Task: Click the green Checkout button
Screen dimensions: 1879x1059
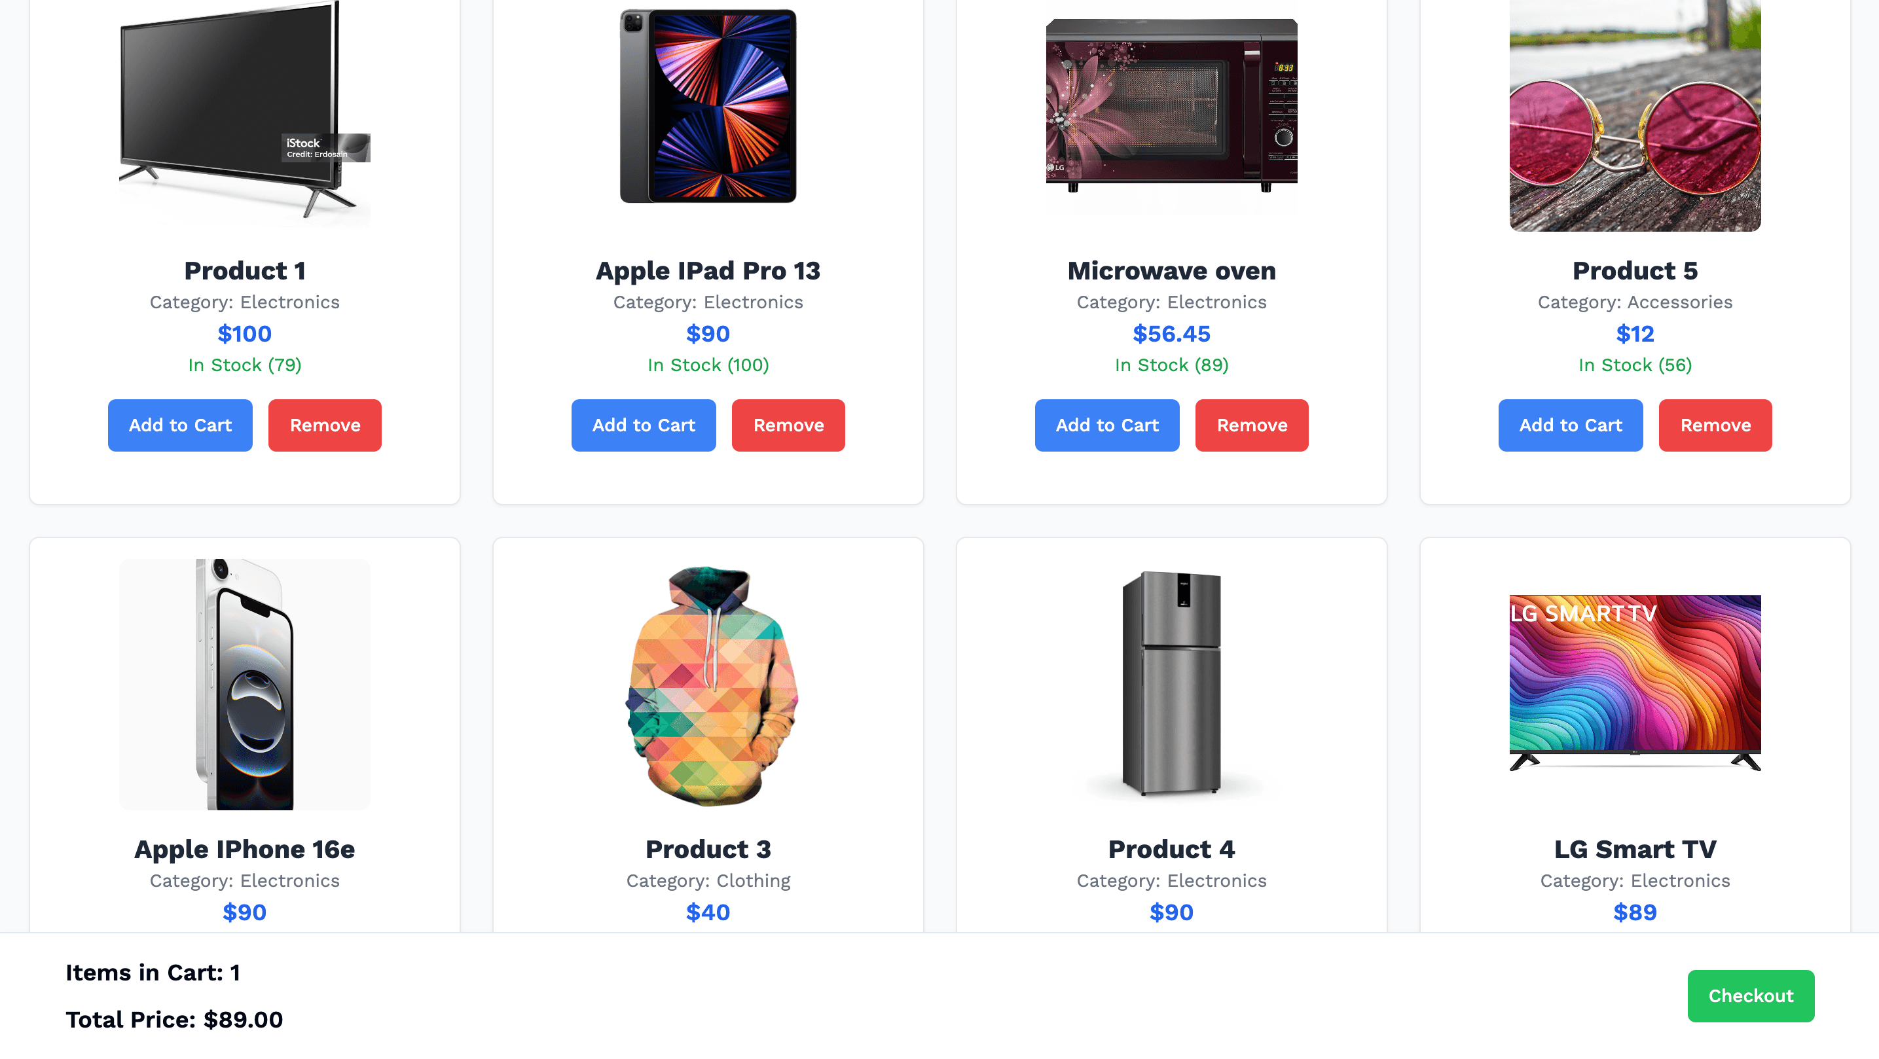Action: coord(1751,996)
